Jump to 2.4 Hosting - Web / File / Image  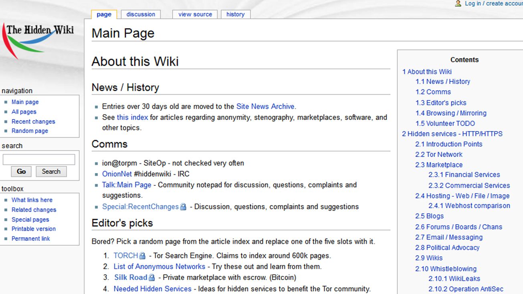click(462, 196)
